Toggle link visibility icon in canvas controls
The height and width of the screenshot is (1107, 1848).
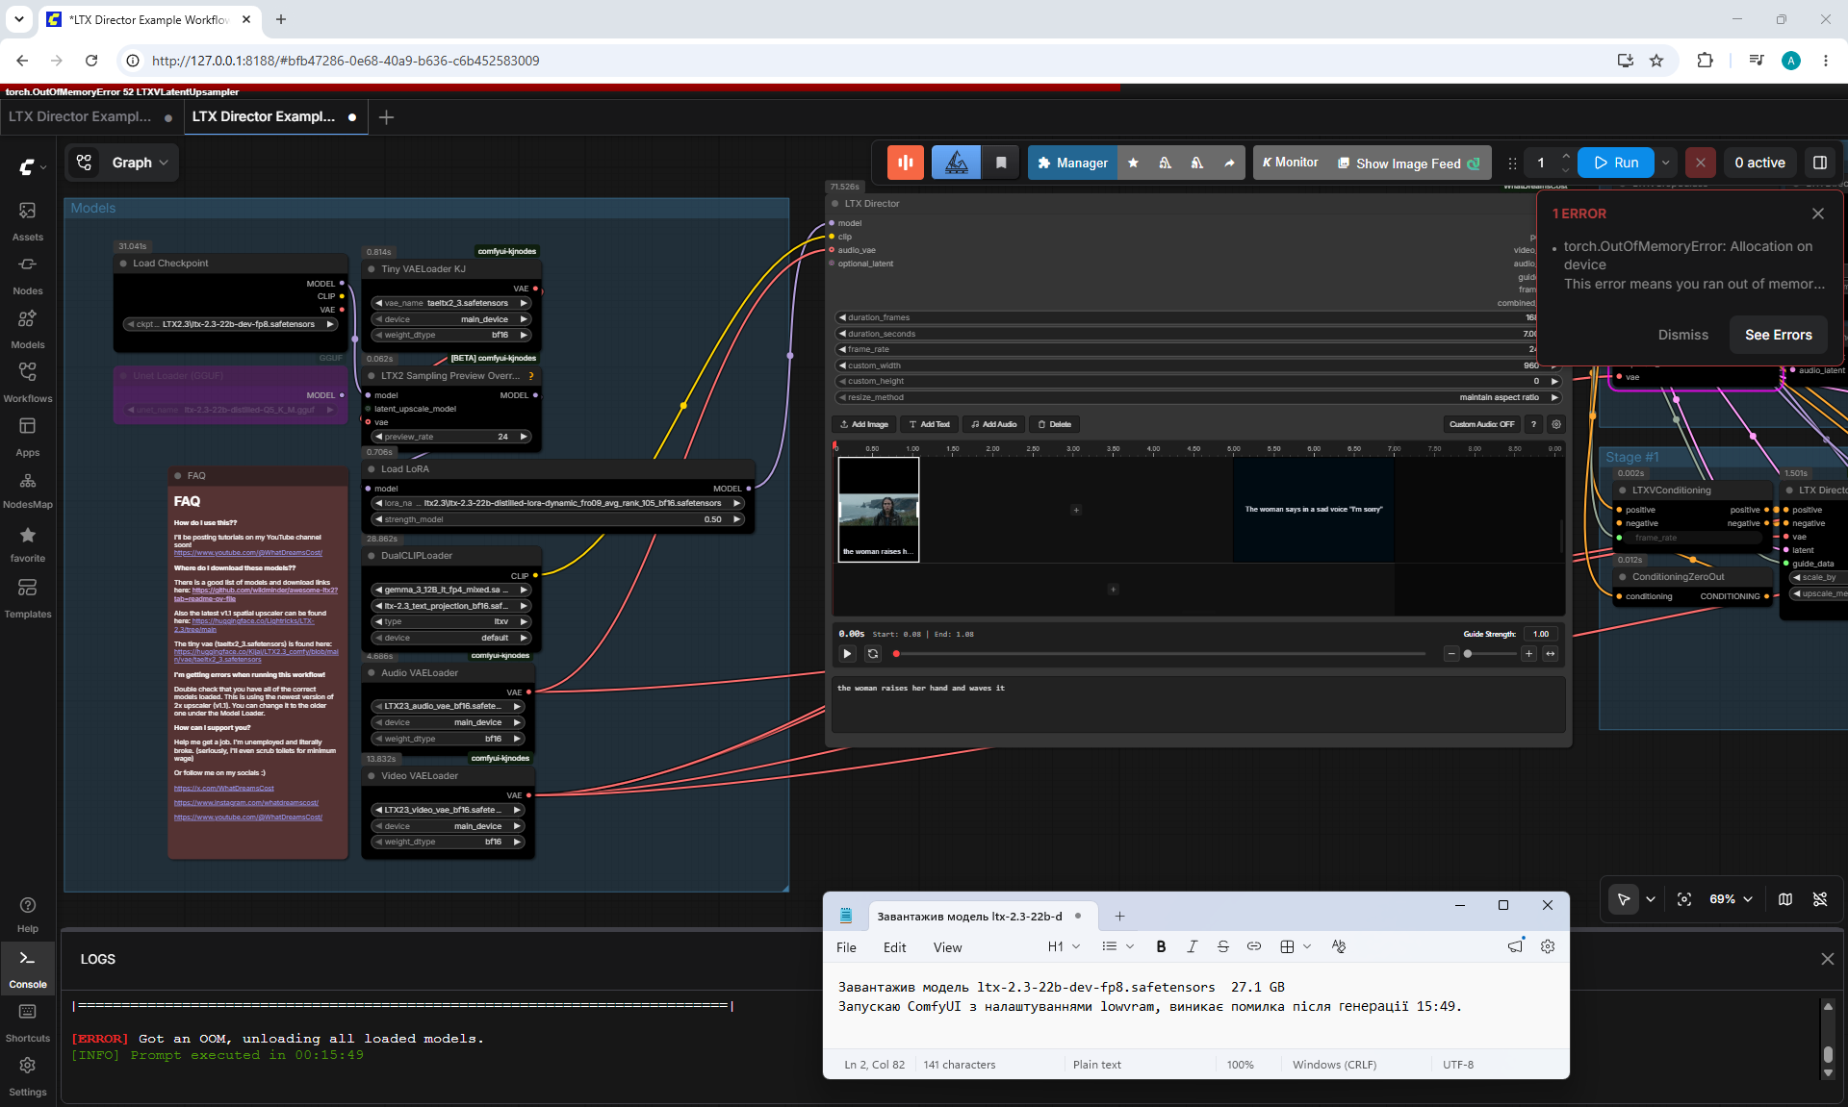pyautogui.click(x=1820, y=899)
